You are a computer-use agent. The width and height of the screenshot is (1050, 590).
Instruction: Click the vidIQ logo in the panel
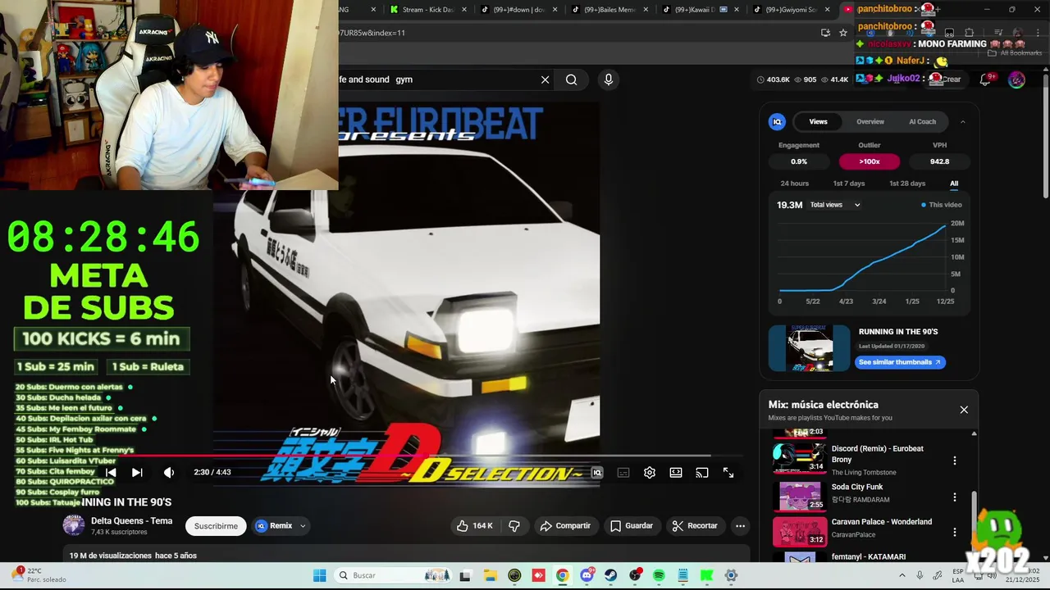click(777, 122)
